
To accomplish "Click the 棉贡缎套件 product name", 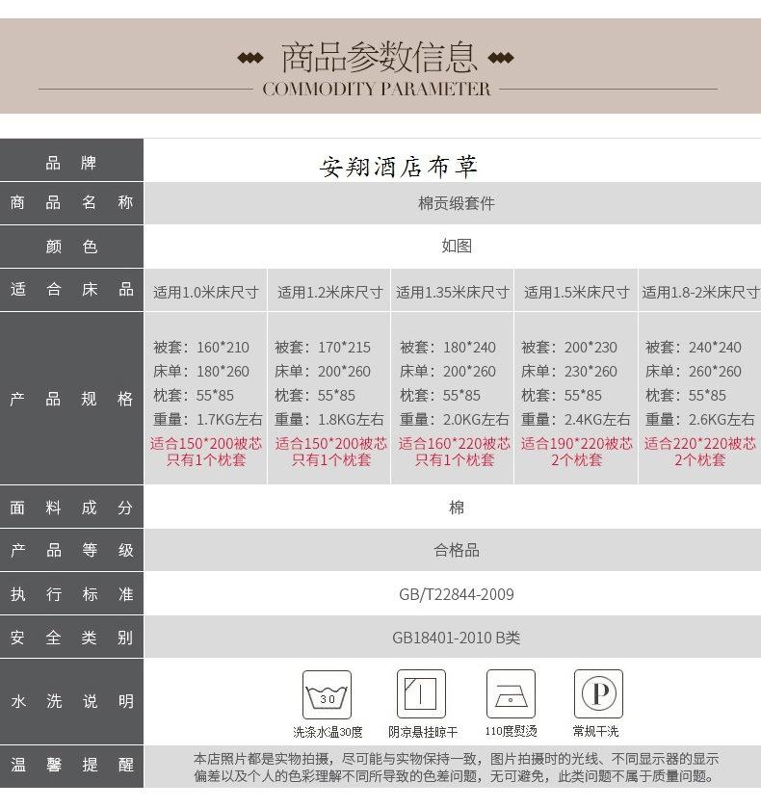I will (457, 203).
